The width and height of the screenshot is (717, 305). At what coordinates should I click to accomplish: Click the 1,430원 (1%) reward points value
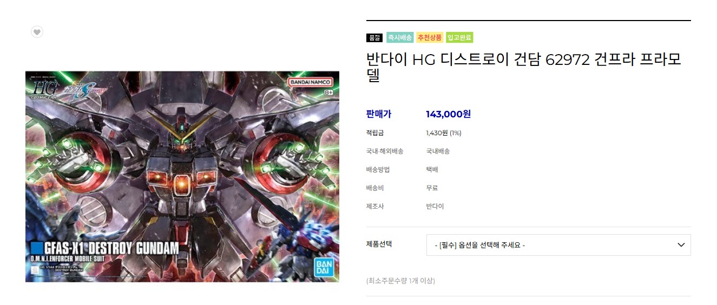[x=444, y=133]
